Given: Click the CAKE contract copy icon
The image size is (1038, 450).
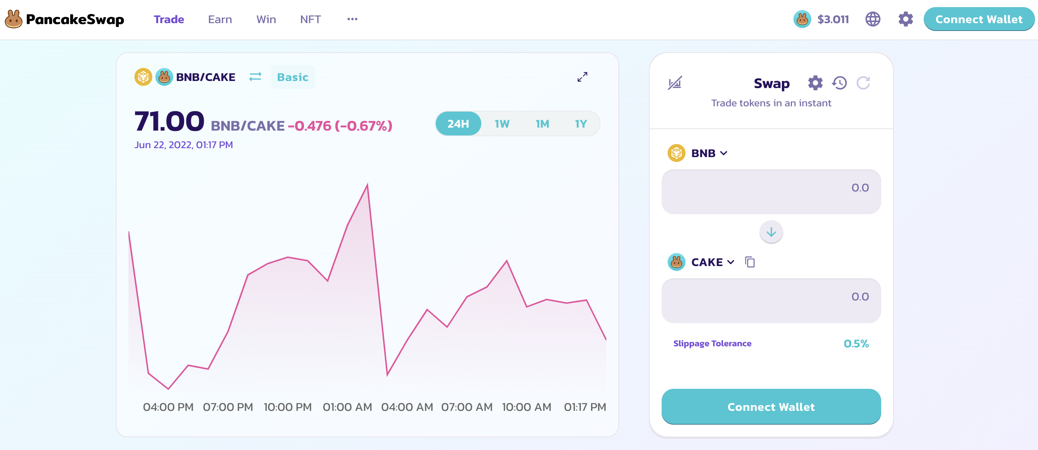Looking at the screenshot, I should click(749, 262).
